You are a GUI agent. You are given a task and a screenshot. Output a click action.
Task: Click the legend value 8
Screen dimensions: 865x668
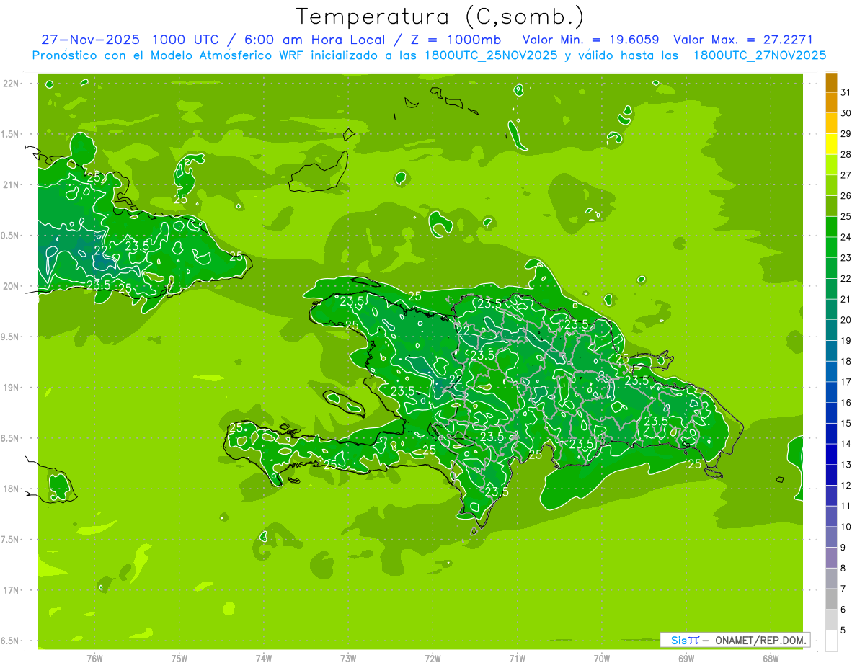(x=843, y=569)
